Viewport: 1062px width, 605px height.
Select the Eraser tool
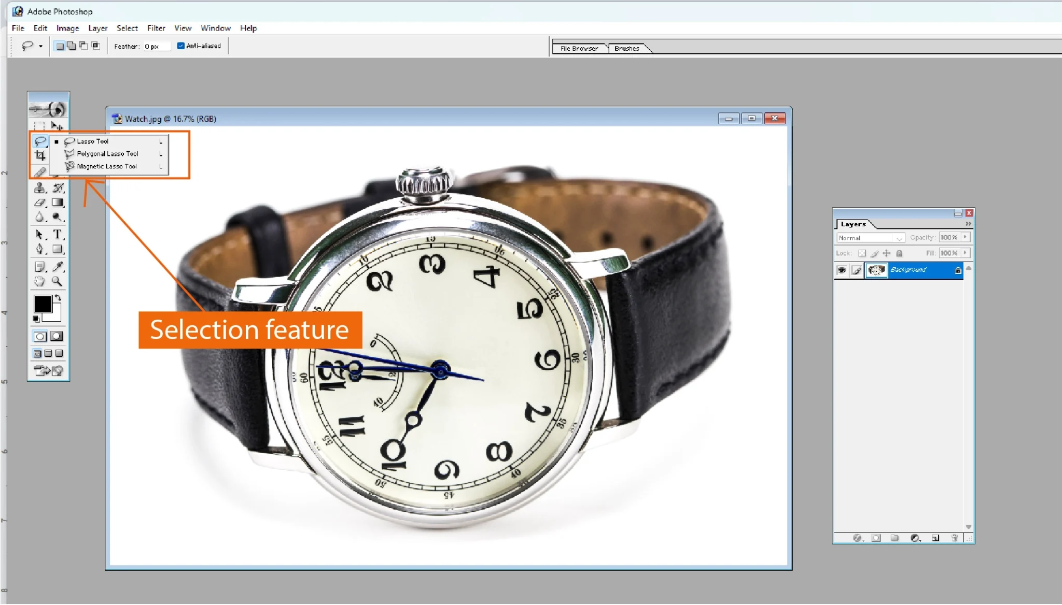pyautogui.click(x=40, y=203)
